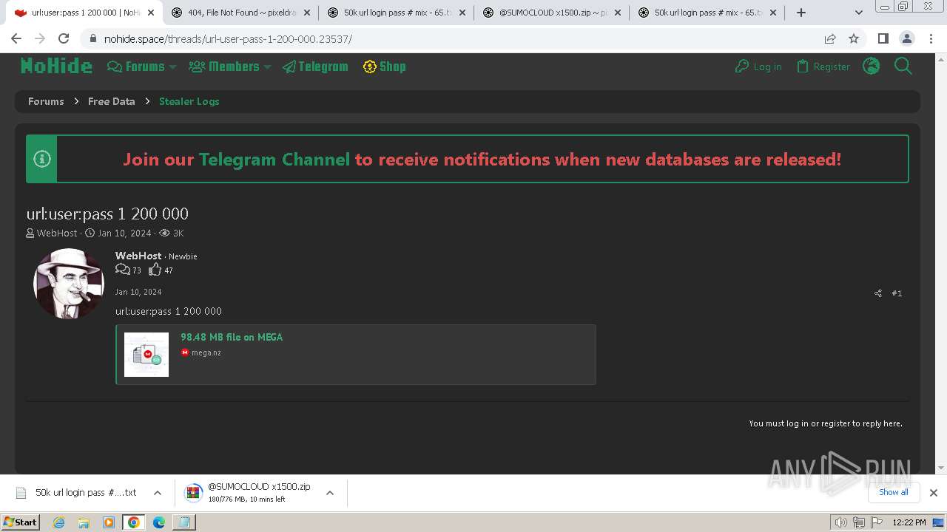The width and height of the screenshot is (947, 532).
Task: Share this page icon in address bar
Action: click(830, 38)
